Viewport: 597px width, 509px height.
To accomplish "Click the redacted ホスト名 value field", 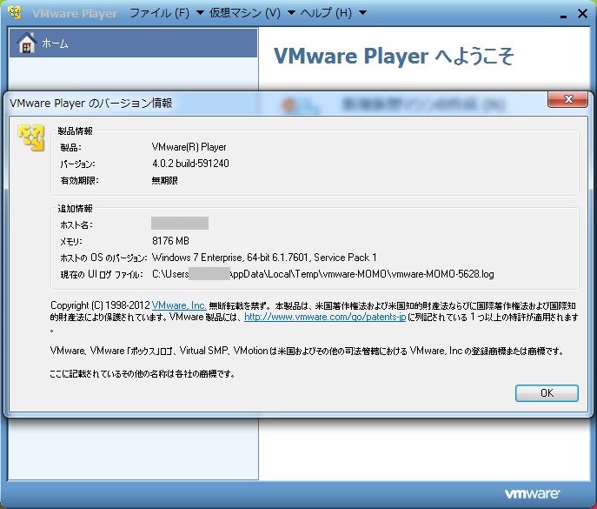I will point(180,223).
